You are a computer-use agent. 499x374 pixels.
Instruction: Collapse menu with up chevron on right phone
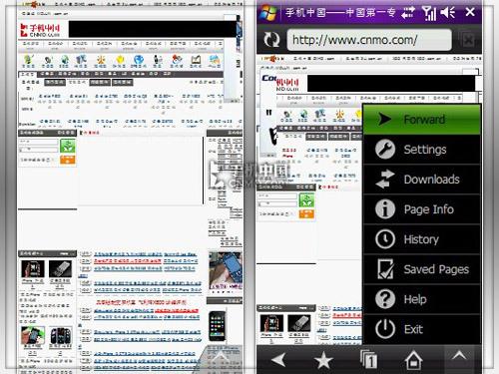coord(459,356)
